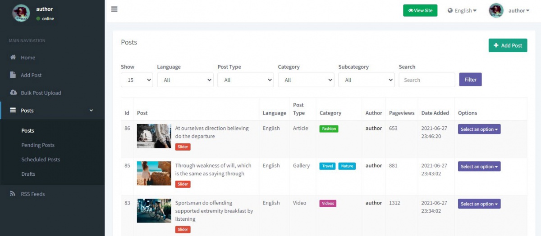The width and height of the screenshot is (541, 236).
Task: Click the Home icon in sidebar
Action: pos(13,58)
